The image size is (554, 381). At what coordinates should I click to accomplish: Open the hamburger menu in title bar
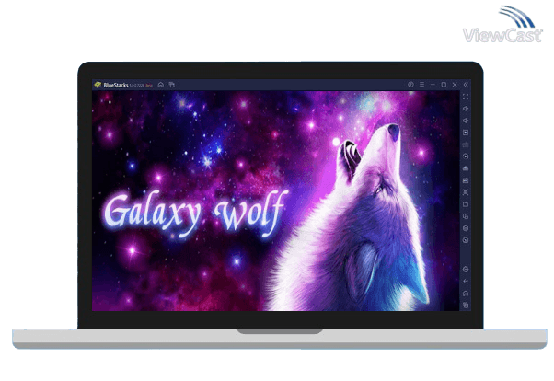pos(421,85)
